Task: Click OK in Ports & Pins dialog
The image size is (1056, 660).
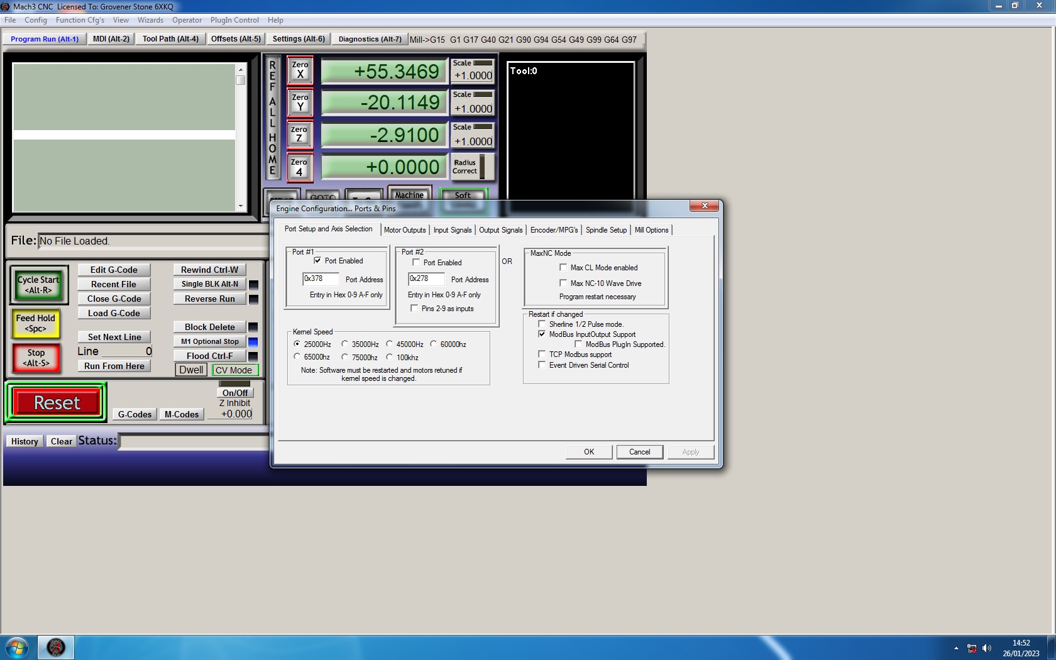Action: pyautogui.click(x=588, y=452)
